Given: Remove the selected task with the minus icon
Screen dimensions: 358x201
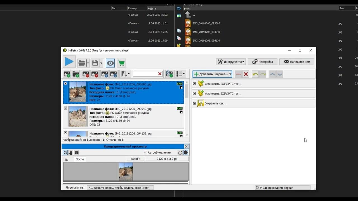Looking at the screenshot, I should tap(238, 74).
